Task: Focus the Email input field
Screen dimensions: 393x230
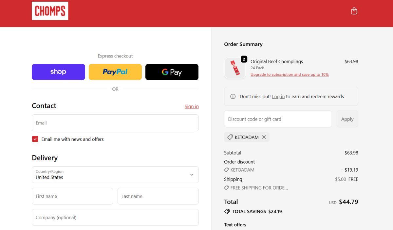Action: coord(115,123)
